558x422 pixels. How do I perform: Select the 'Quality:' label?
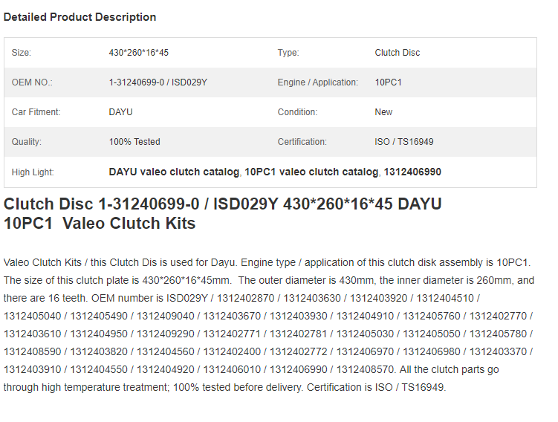coord(27,142)
